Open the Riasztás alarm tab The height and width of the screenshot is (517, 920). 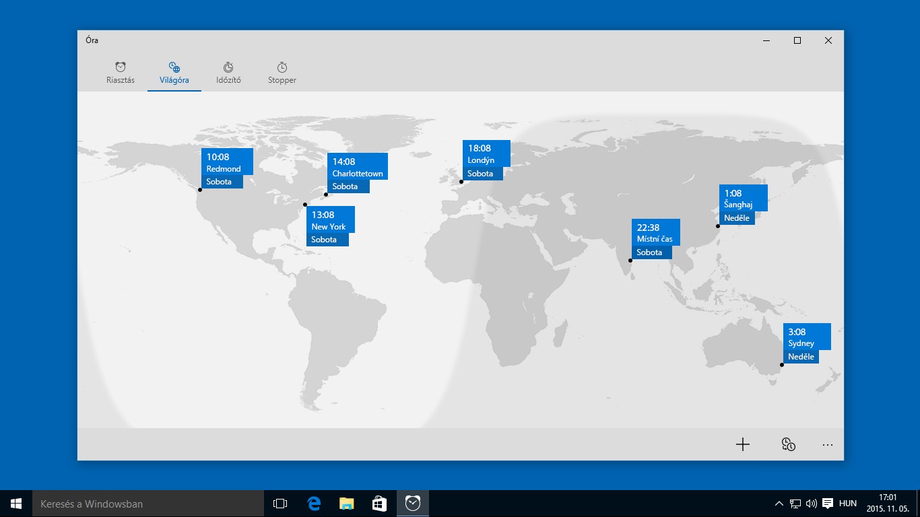pyautogui.click(x=121, y=73)
